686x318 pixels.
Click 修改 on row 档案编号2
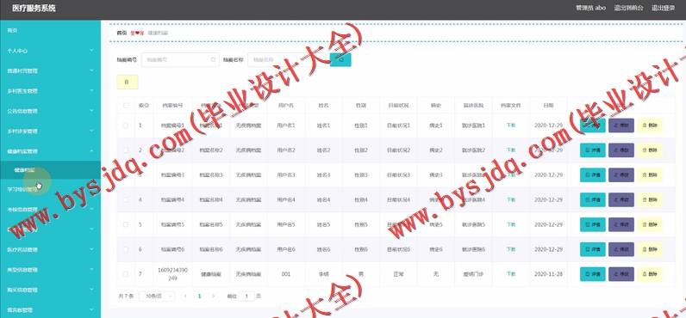(x=621, y=150)
